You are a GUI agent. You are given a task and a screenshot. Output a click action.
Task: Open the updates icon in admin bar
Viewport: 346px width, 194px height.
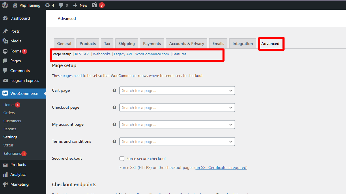[48, 5]
